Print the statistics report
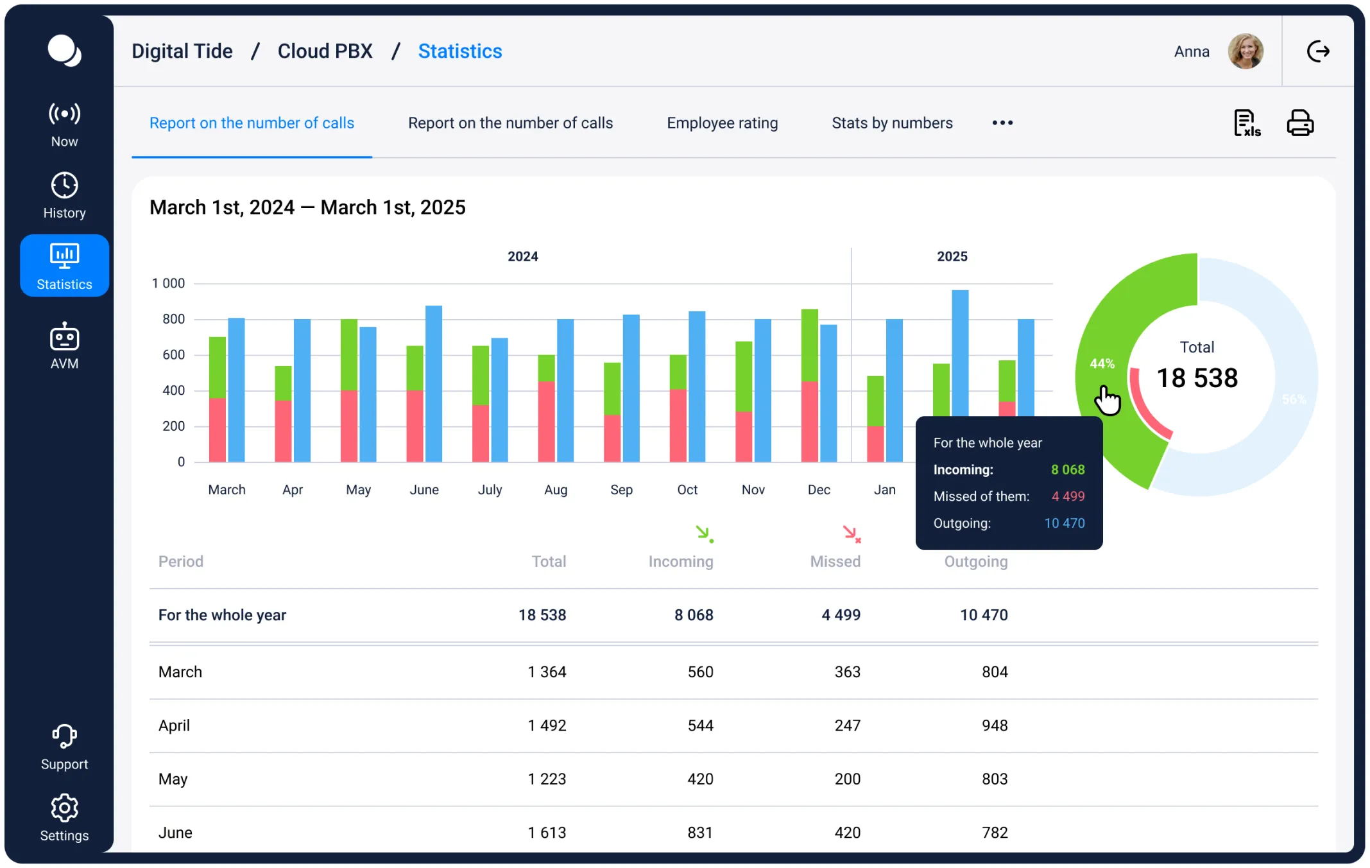This screenshot has width=1370, height=868. pos(1300,123)
